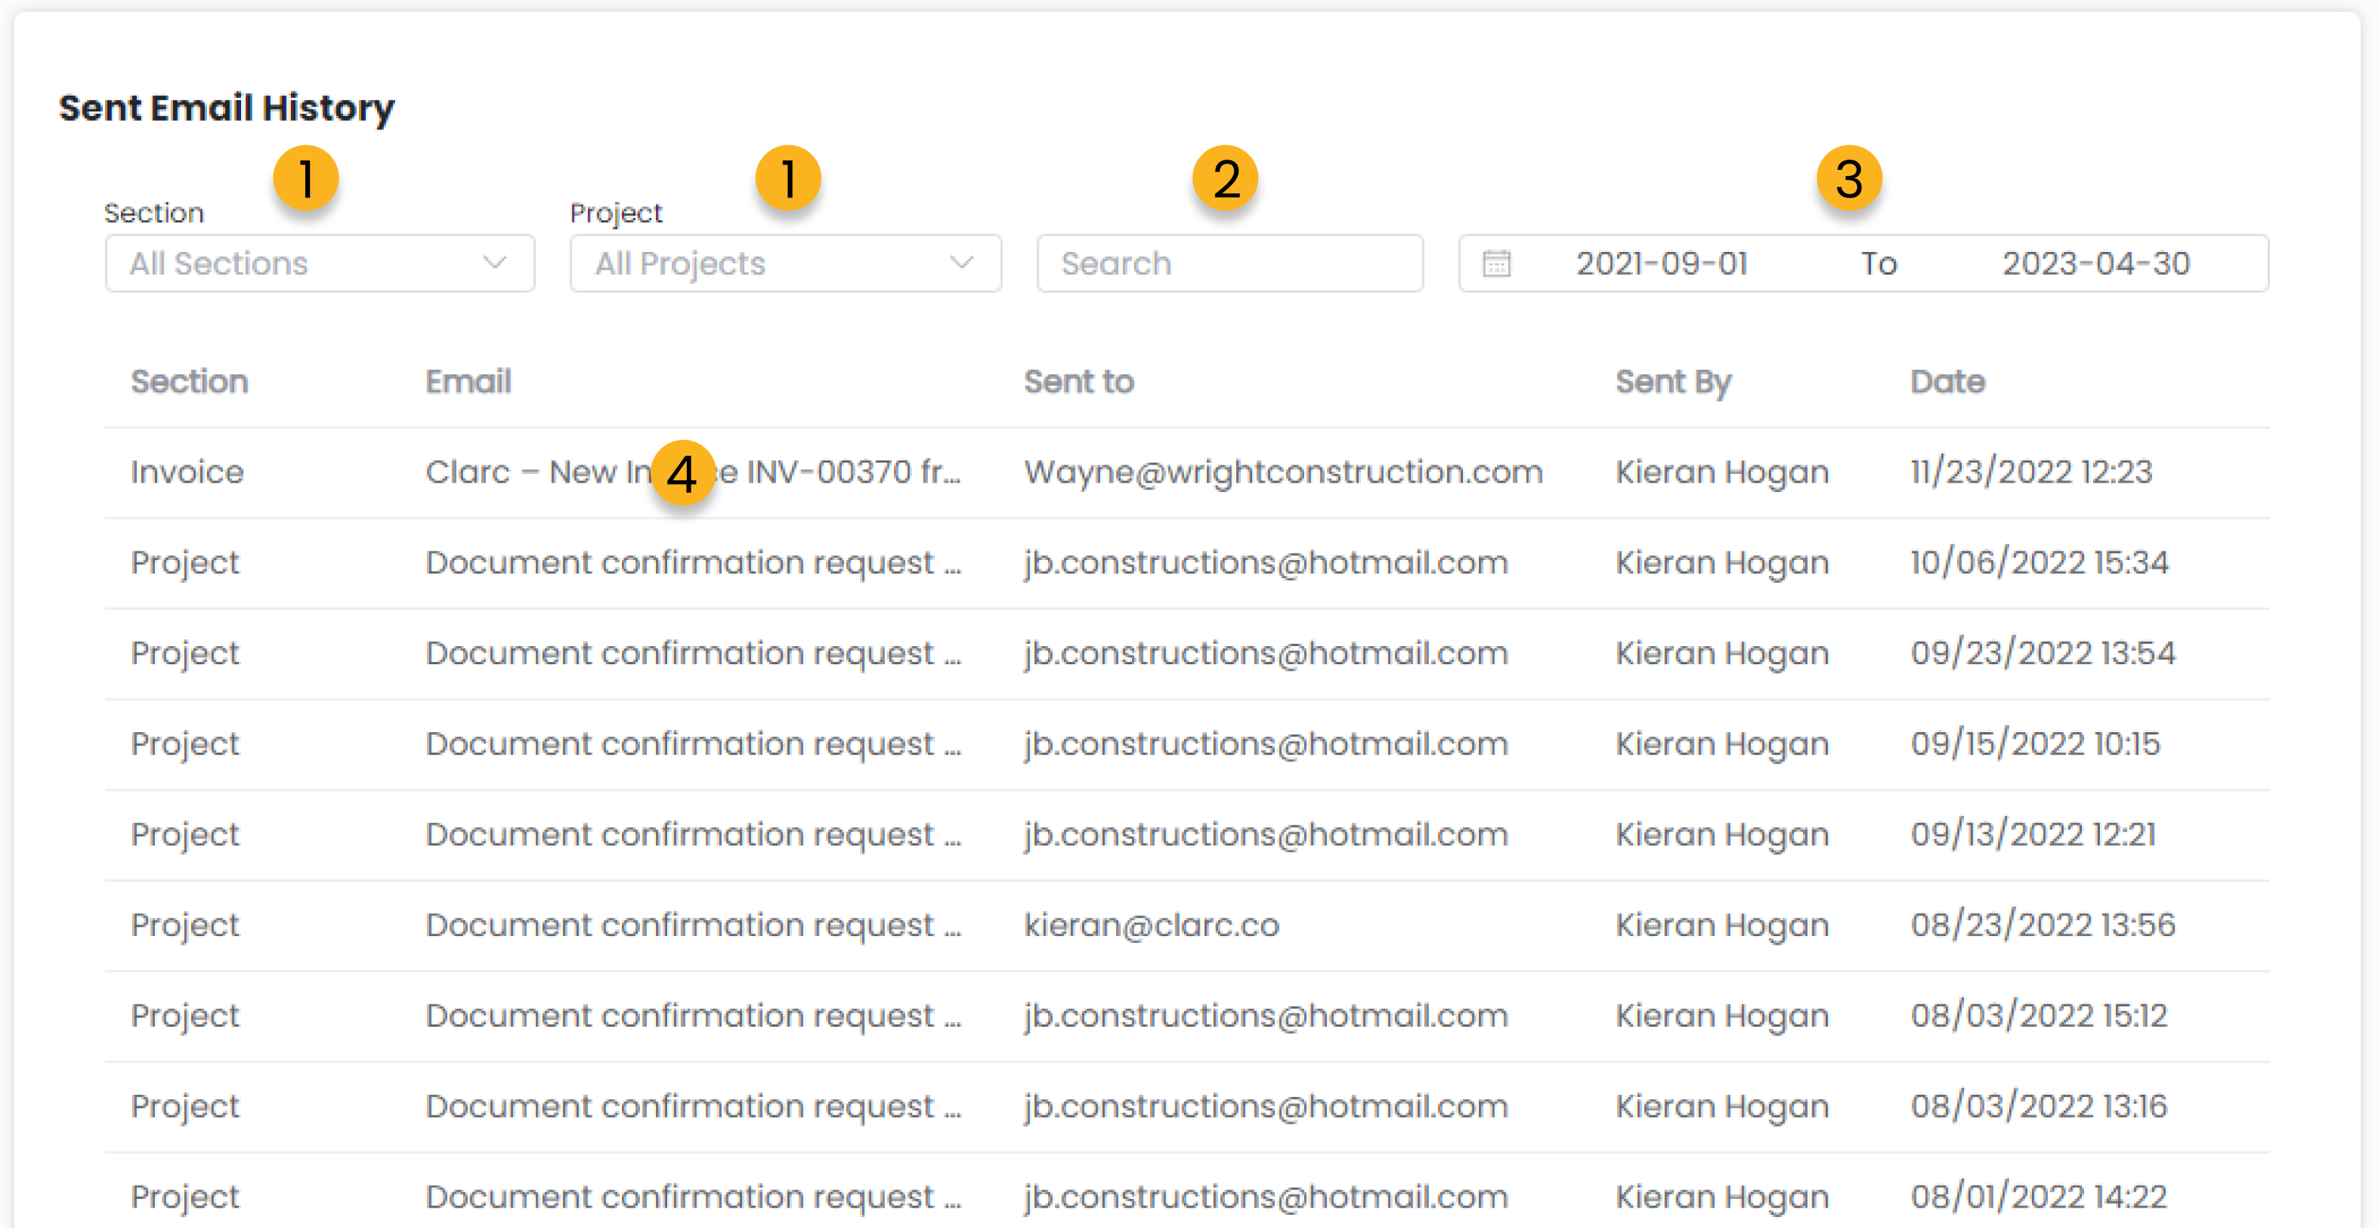This screenshot has height=1229, width=2379.
Task: Focus the Search input field
Action: [1228, 264]
